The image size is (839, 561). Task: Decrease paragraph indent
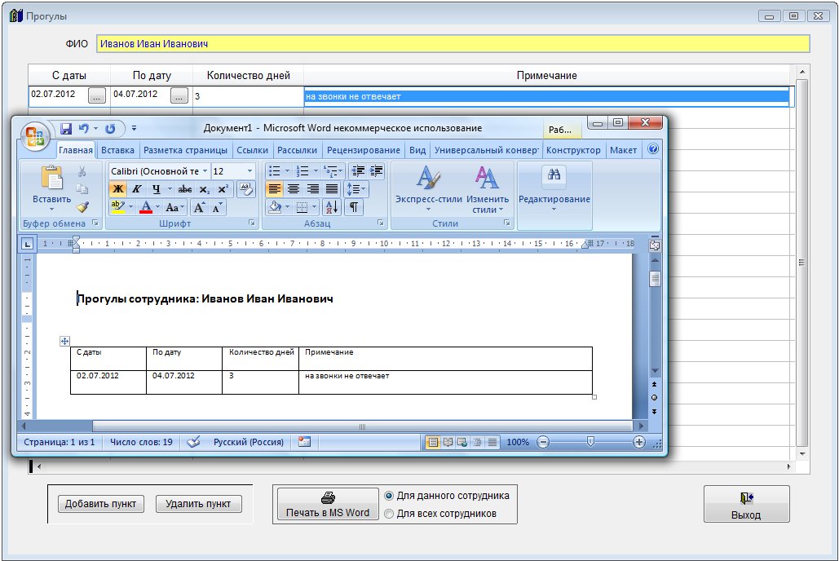[x=358, y=171]
